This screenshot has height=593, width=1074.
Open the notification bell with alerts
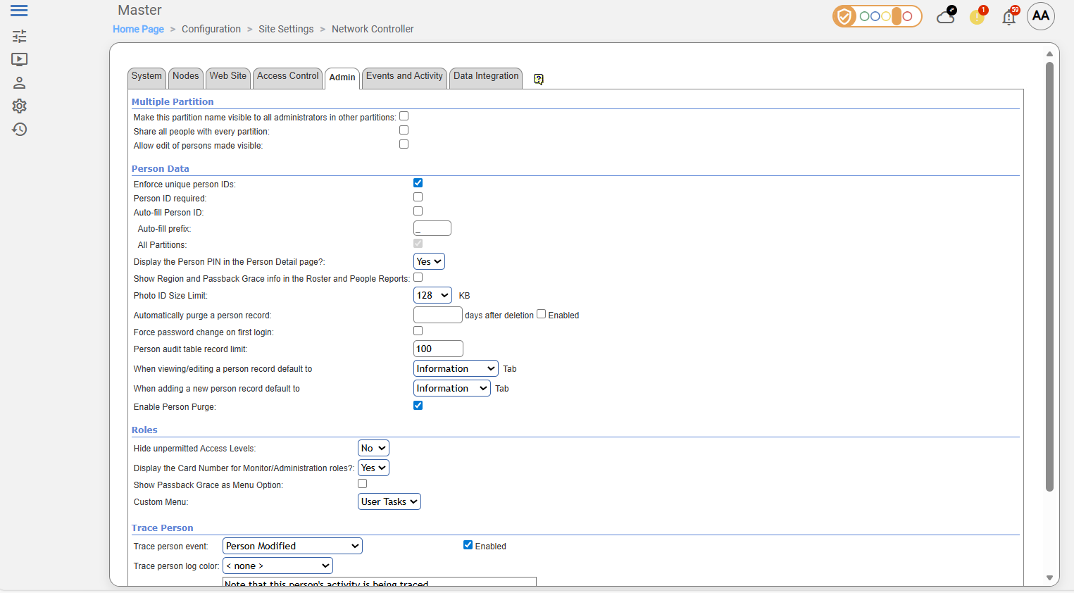click(1009, 17)
